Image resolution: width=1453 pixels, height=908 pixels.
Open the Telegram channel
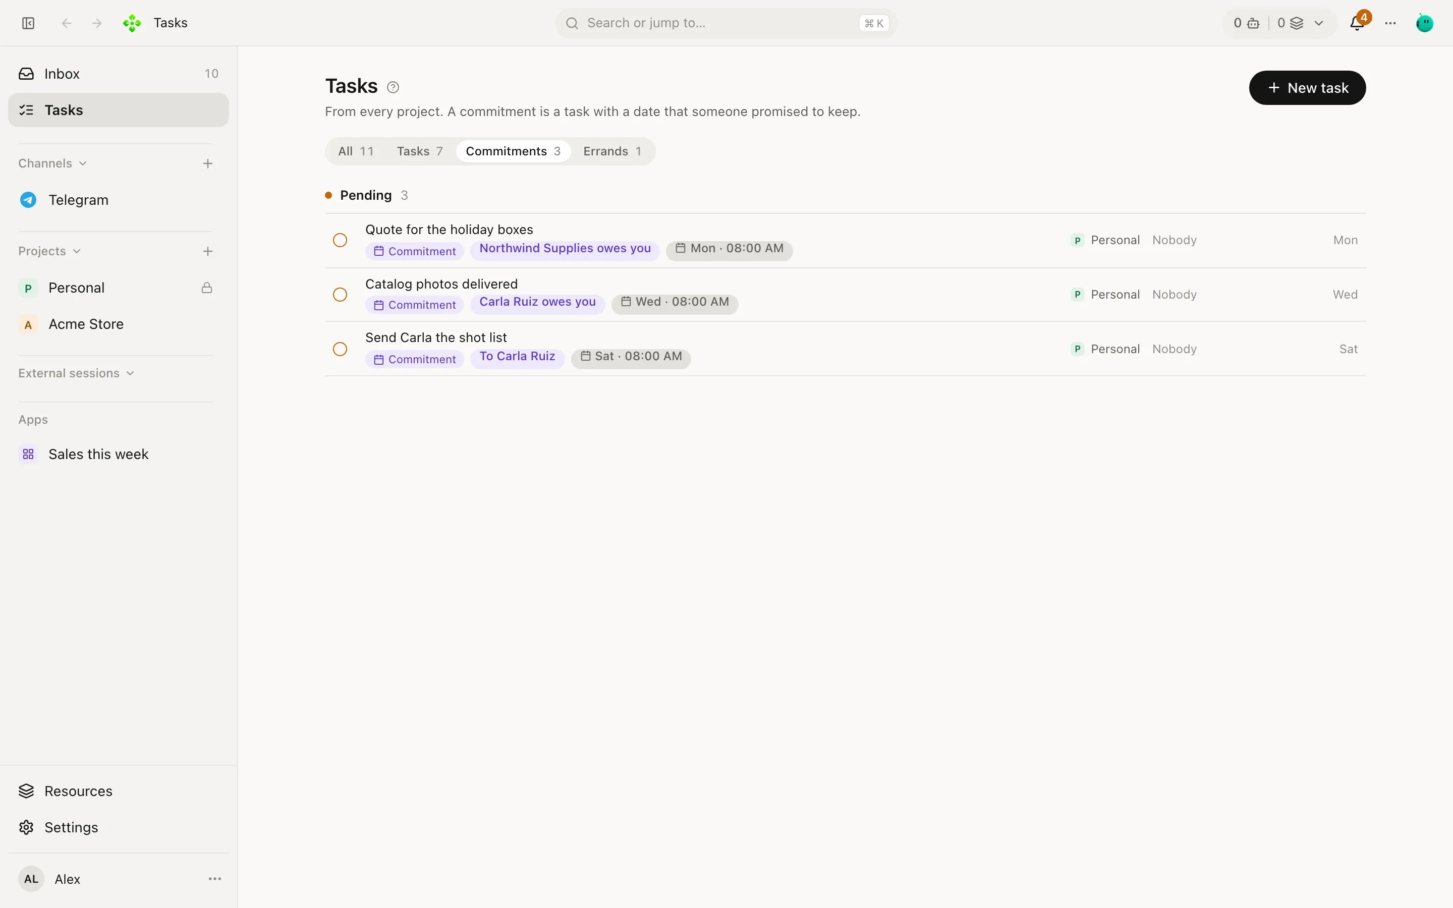[118, 200]
